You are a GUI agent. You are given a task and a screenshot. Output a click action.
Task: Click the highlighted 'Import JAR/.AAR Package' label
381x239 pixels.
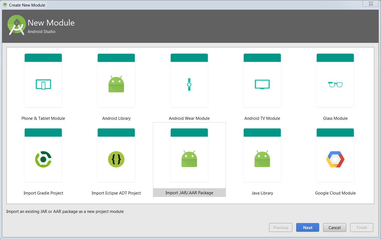click(x=189, y=193)
